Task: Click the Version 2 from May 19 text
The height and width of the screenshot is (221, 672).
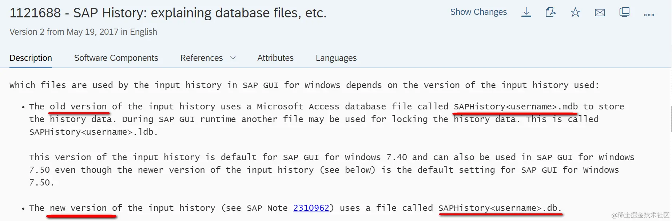Action: pyautogui.click(x=83, y=32)
